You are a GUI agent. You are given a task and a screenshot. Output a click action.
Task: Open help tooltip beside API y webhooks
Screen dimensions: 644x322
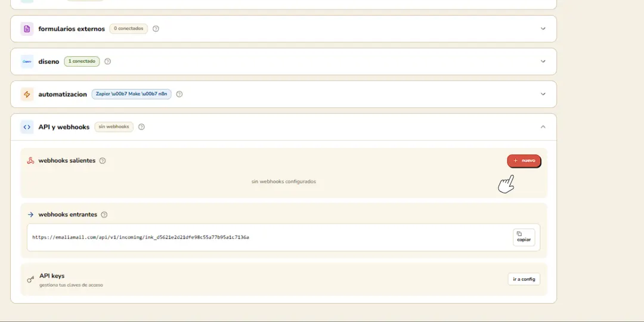(x=141, y=127)
